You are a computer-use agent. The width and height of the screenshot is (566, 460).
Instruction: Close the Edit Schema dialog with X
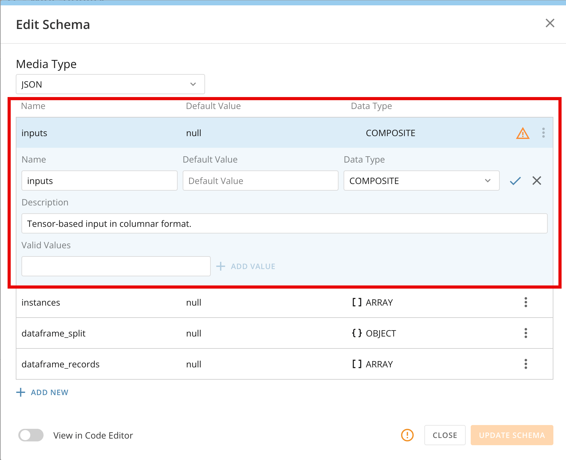550,23
